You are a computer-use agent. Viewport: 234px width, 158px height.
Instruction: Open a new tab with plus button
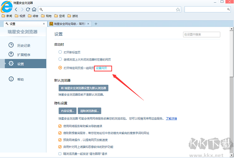(x=96, y=24)
